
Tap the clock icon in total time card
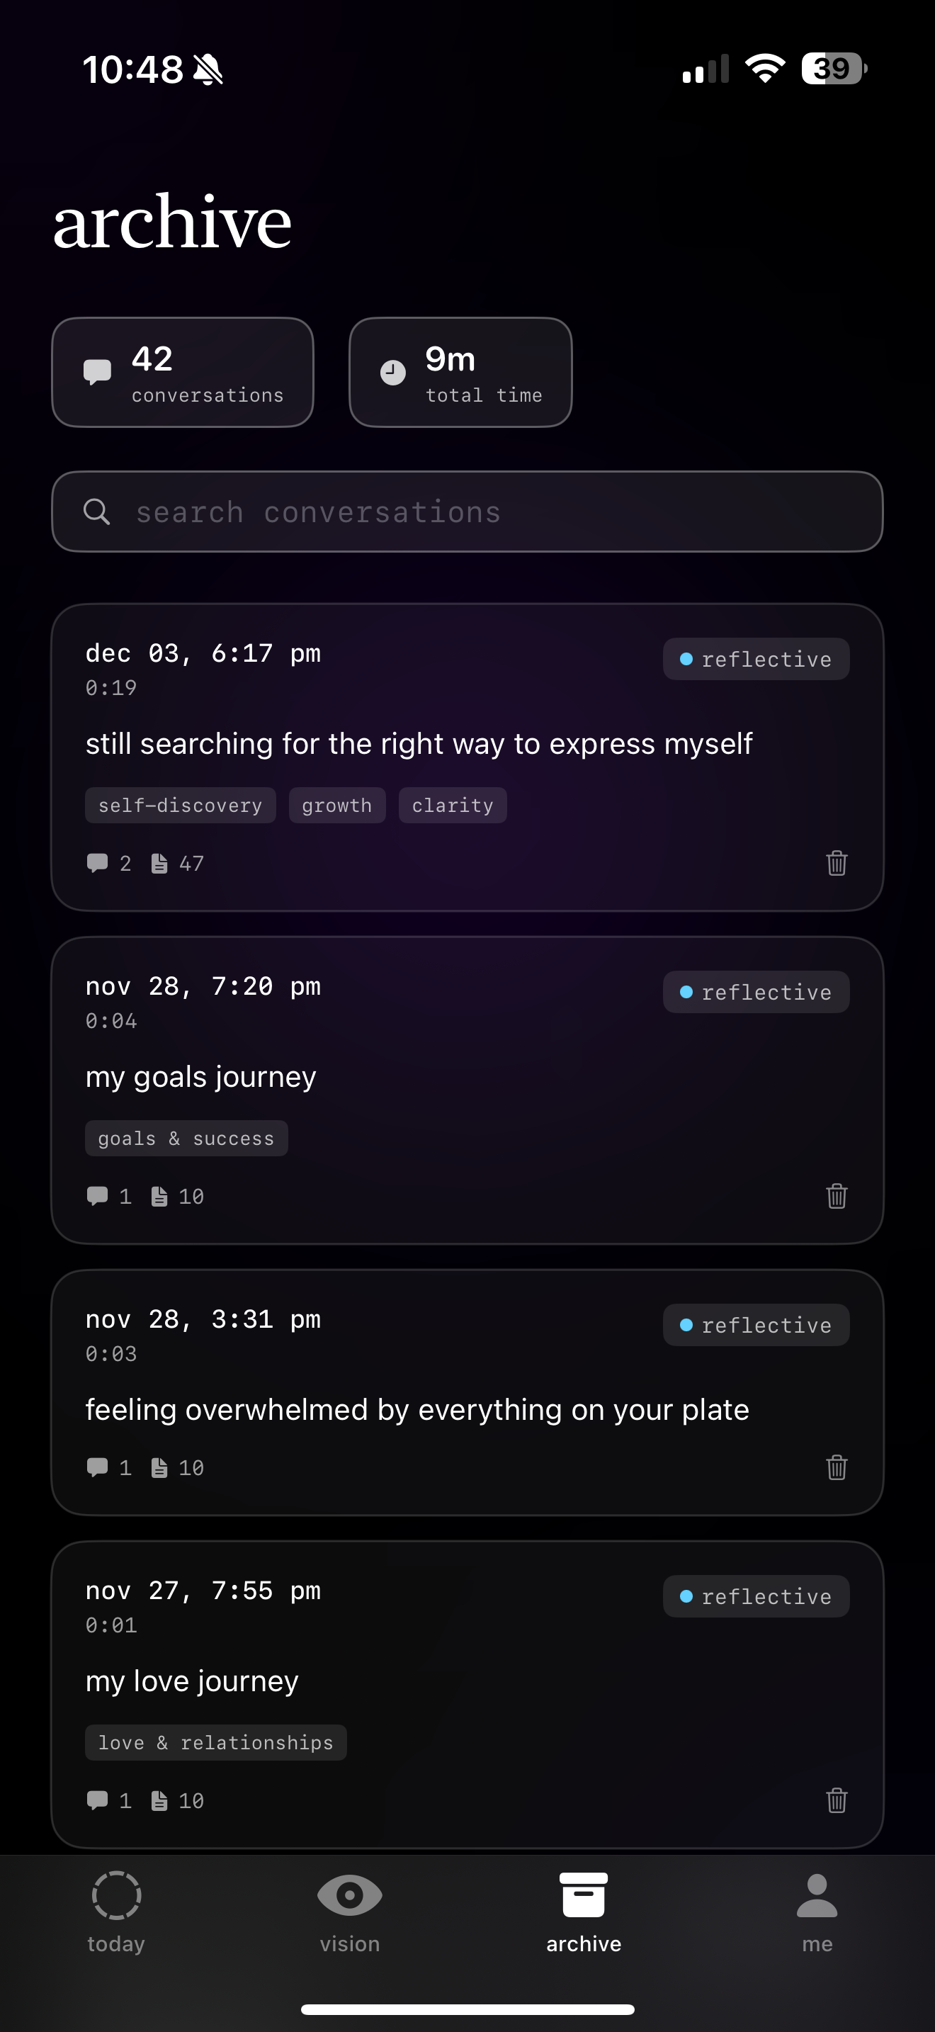click(392, 373)
